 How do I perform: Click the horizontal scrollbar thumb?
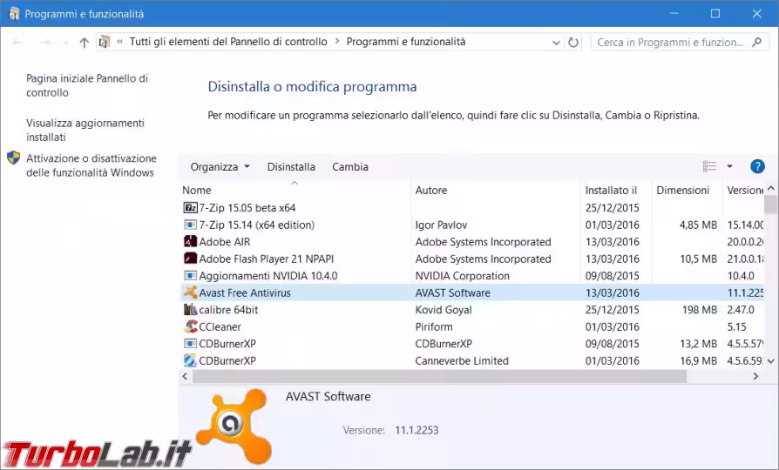point(439,376)
